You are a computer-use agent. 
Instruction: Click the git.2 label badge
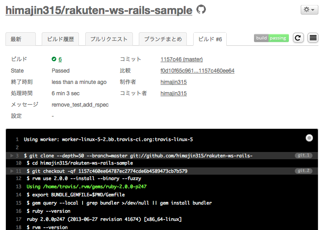point(303,171)
